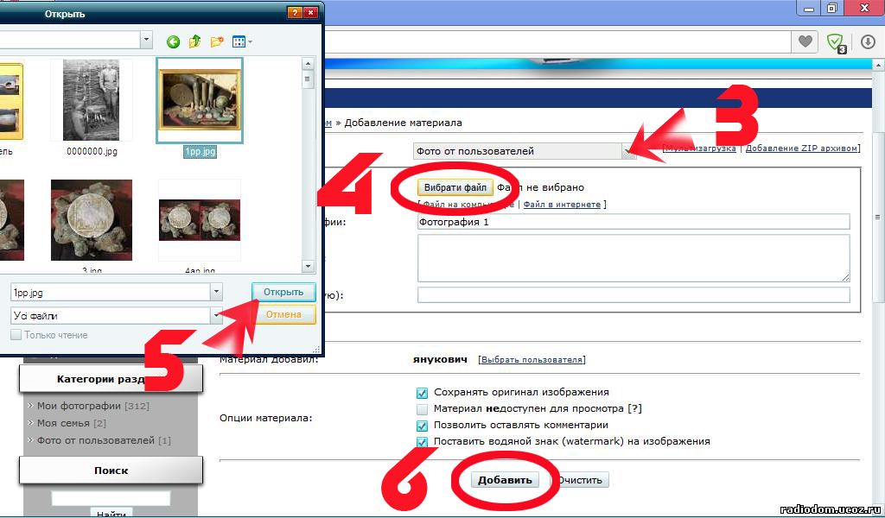The image size is (885, 518).
Task: Open Мультизагрузка link
Action: (x=700, y=148)
